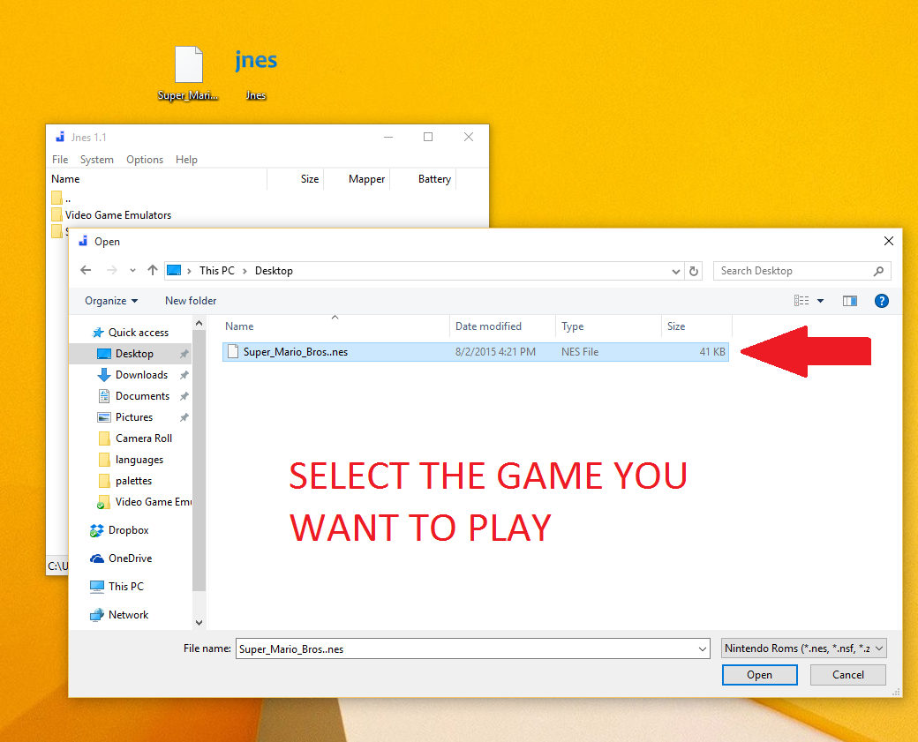The width and height of the screenshot is (918, 742).
Task: Open the System menu in Jnes
Action: 96,160
